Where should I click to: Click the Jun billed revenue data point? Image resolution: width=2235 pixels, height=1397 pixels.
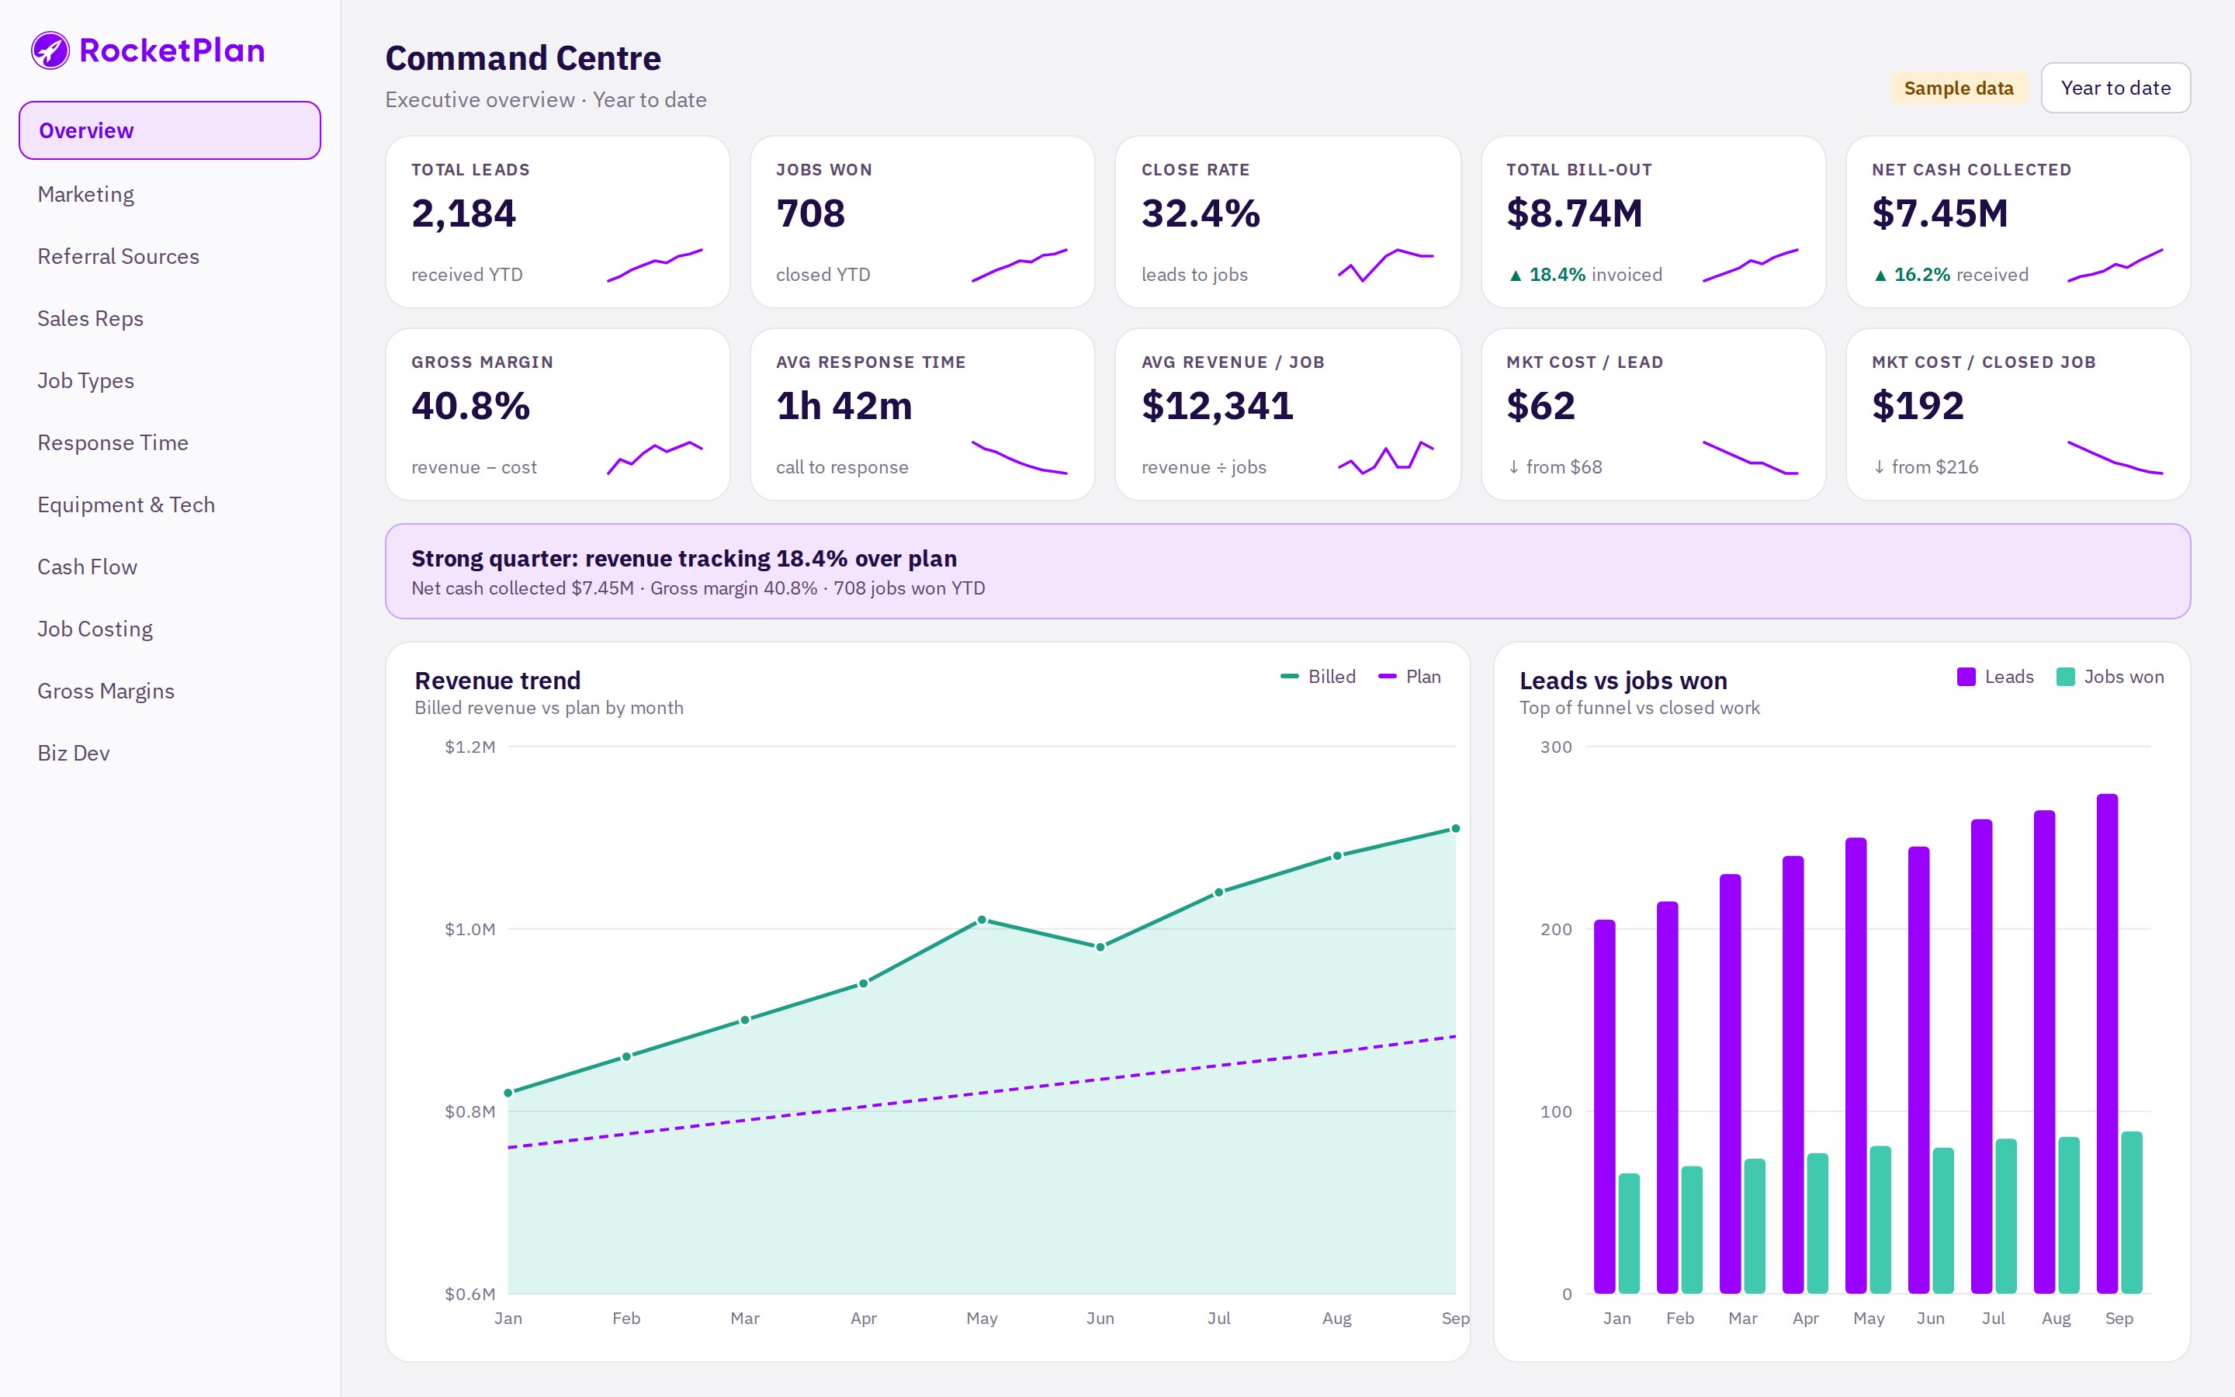(1100, 946)
